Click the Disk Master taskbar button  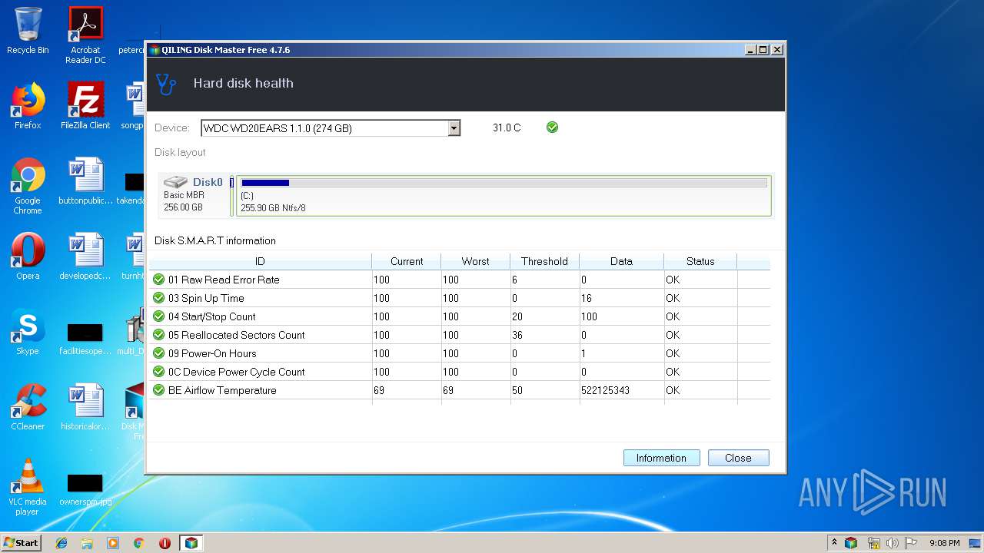pos(191,543)
